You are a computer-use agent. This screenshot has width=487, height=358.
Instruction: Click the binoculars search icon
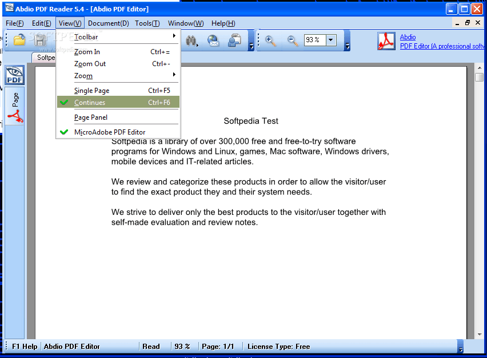[191, 40]
